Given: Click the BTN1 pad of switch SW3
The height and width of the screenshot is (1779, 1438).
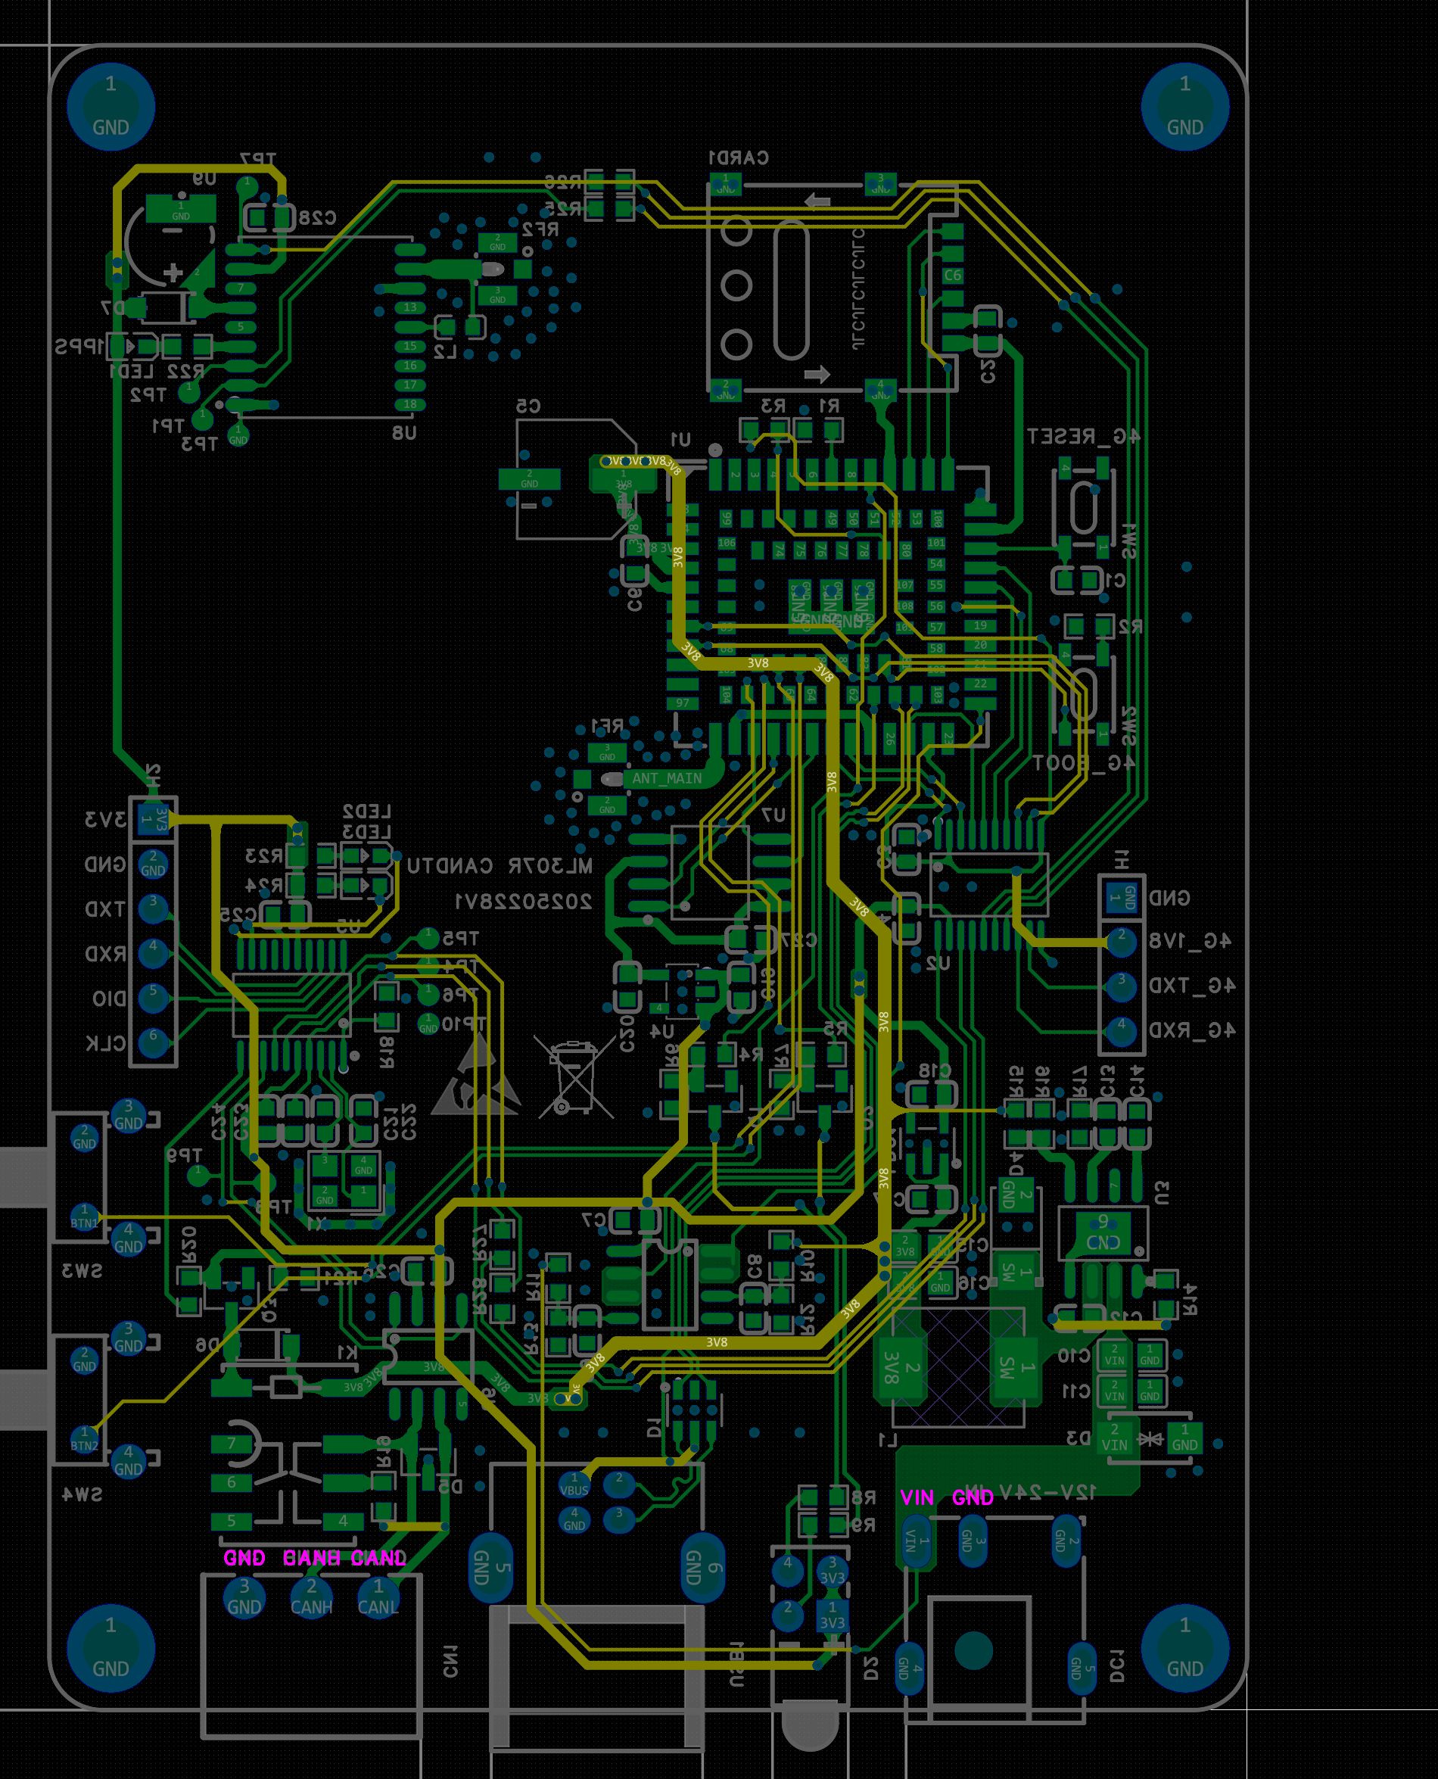Looking at the screenshot, I should coord(84,1217).
